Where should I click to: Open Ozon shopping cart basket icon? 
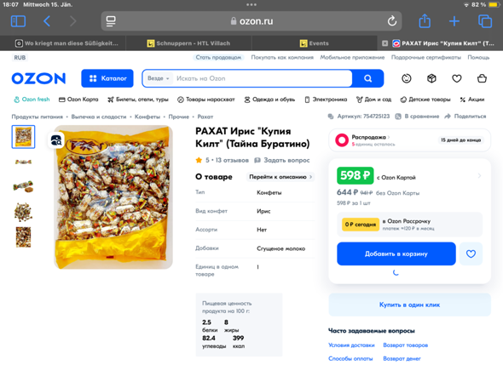click(482, 78)
